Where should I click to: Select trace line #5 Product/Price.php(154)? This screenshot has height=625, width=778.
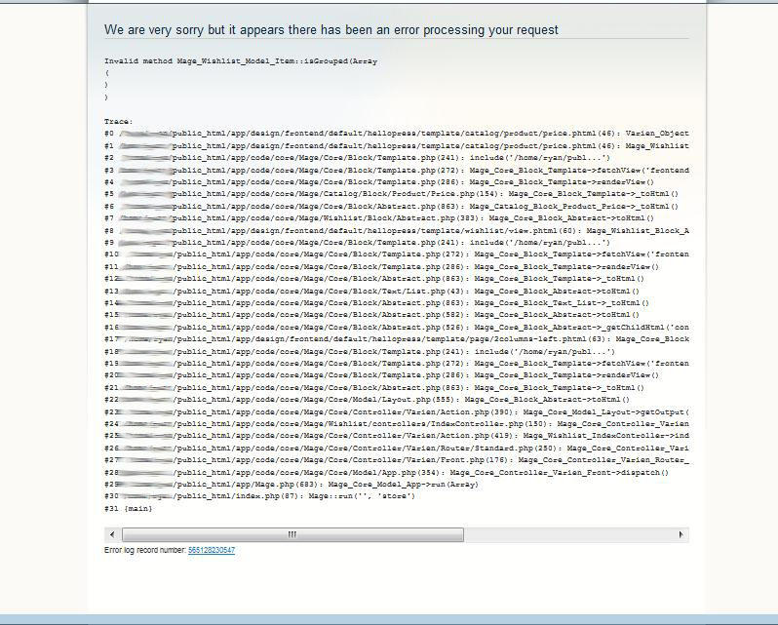click(x=392, y=194)
